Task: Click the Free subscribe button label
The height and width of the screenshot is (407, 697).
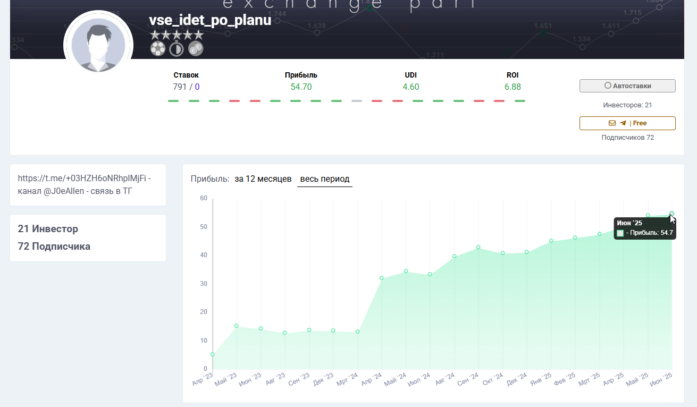Action: pos(640,123)
